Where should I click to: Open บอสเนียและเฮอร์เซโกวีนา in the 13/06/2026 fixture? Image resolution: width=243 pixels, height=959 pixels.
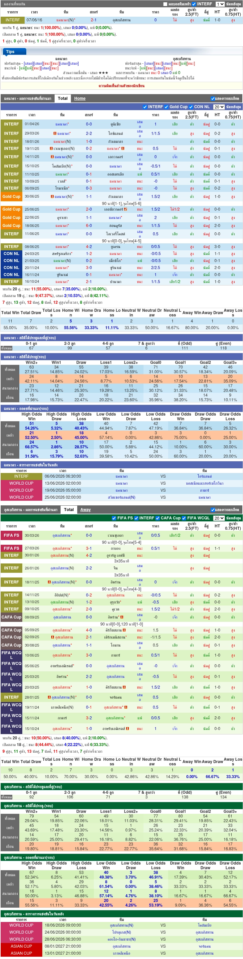tap(204, 483)
